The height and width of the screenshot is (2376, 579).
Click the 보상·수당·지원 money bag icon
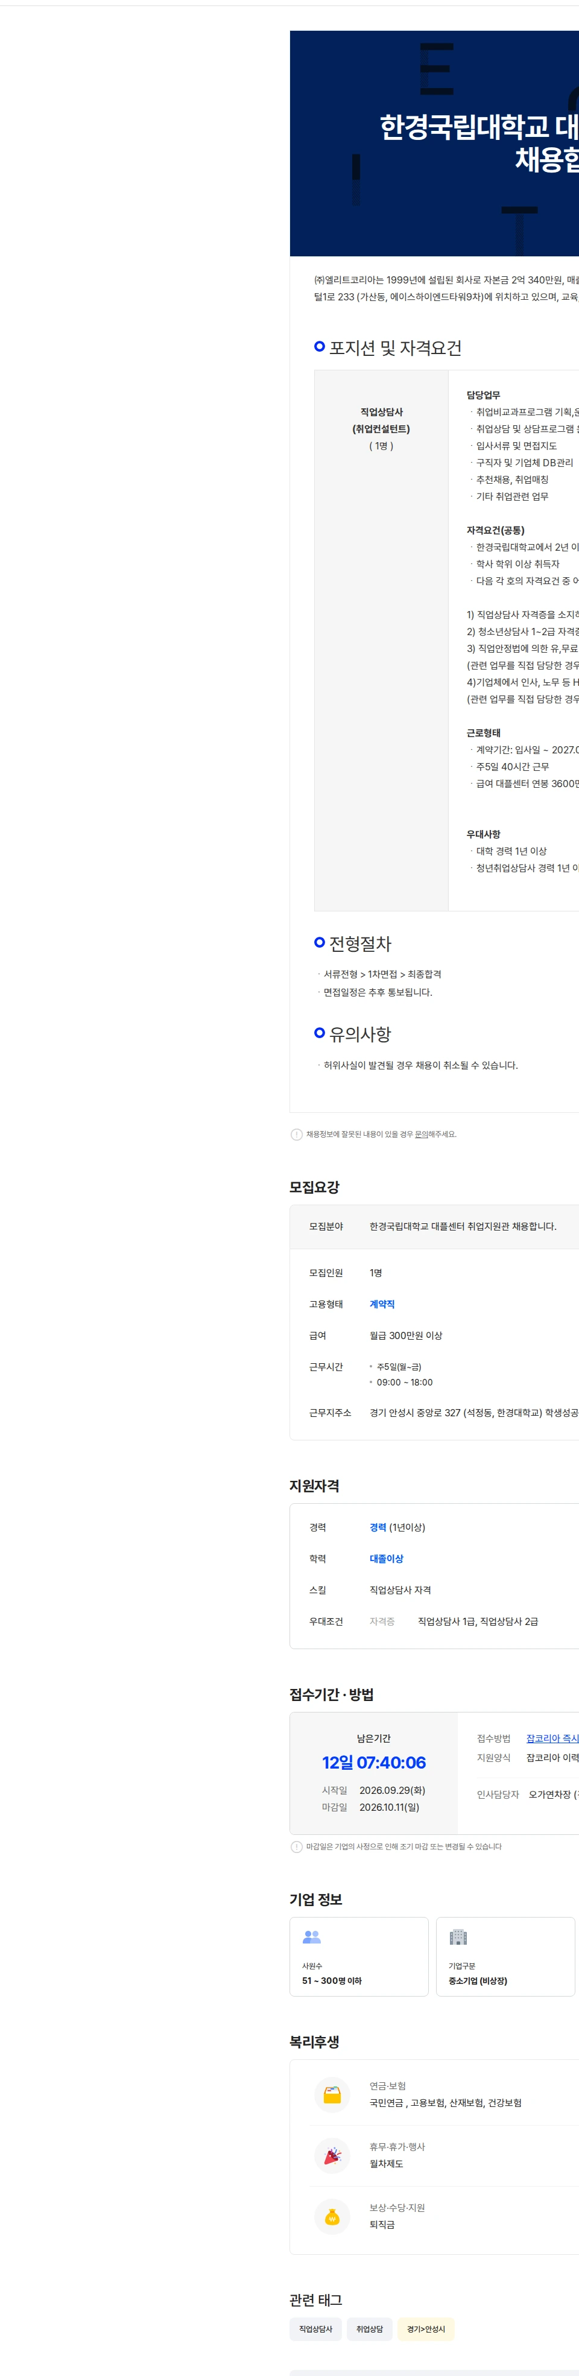coord(332,2216)
